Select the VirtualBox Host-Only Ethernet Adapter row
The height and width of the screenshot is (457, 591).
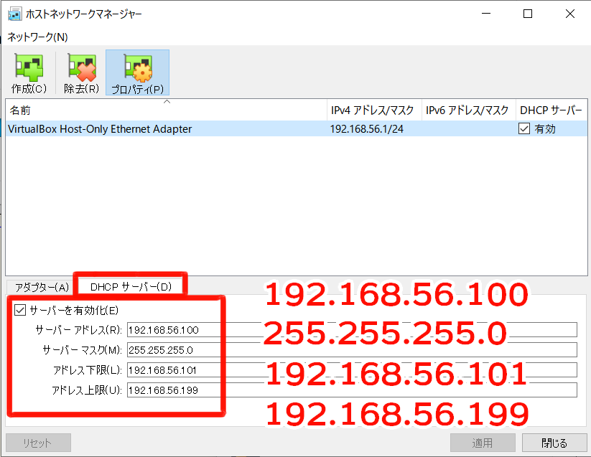pyautogui.click(x=297, y=128)
